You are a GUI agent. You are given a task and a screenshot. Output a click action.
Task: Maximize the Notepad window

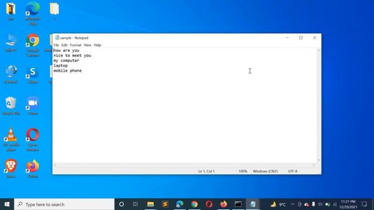click(x=301, y=37)
